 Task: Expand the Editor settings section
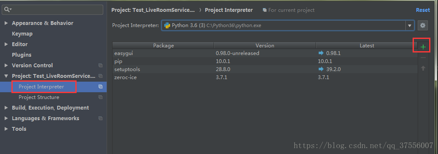click(x=6, y=44)
